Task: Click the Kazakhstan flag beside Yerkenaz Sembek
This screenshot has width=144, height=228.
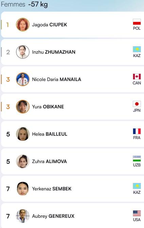Action: click(137, 186)
